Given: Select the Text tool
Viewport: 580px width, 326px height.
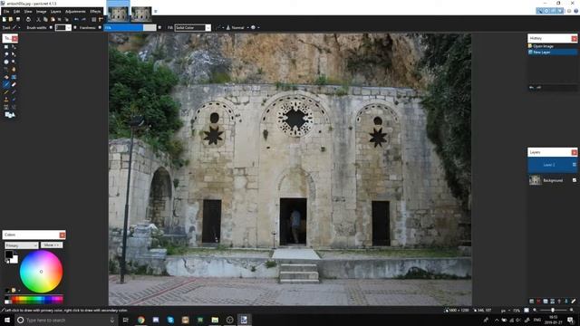Looking at the screenshot, I should click(x=6, y=107).
